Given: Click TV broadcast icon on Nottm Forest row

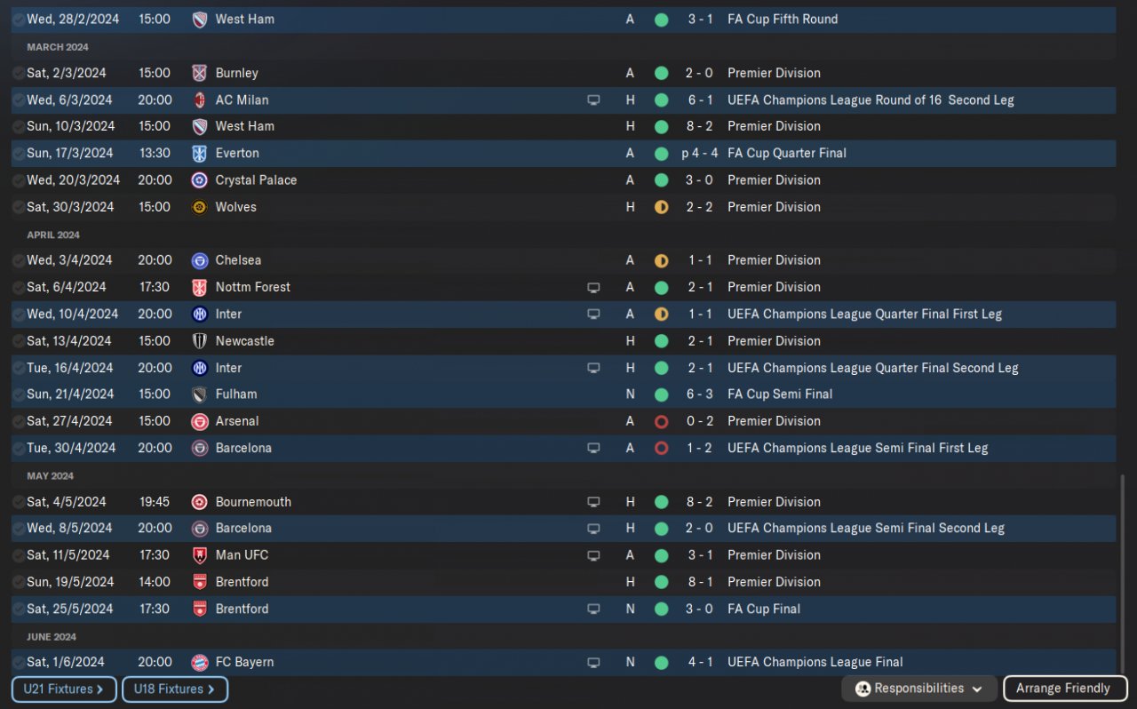Looking at the screenshot, I should coord(593,288).
